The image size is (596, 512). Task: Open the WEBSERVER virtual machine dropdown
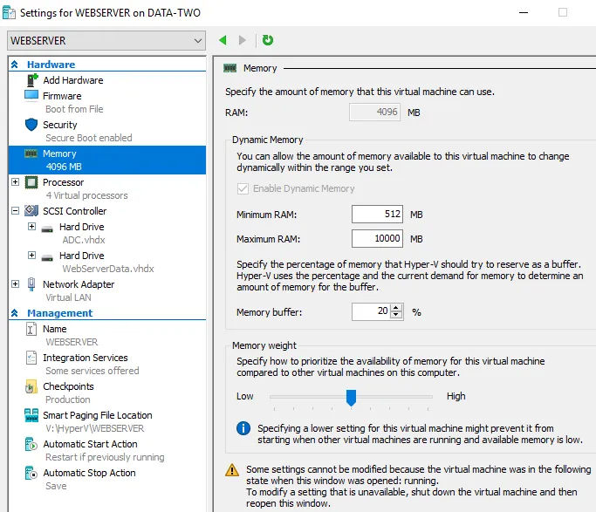pyautogui.click(x=106, y=41)
